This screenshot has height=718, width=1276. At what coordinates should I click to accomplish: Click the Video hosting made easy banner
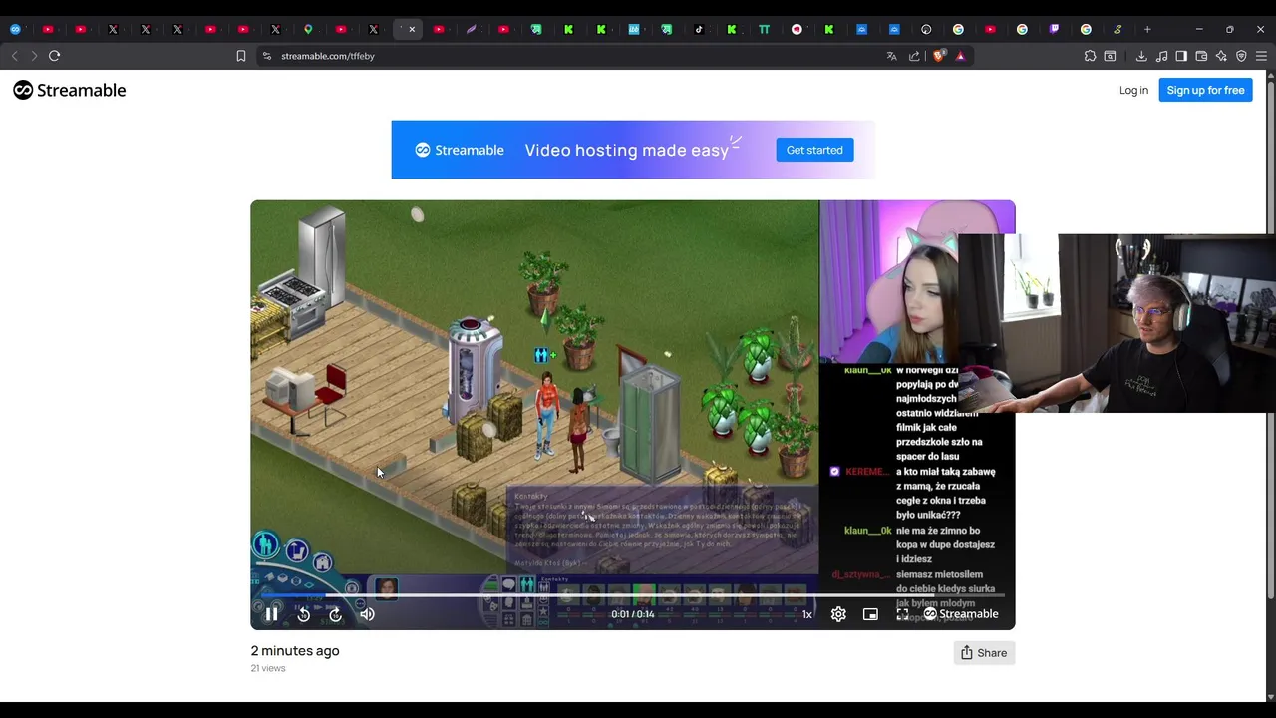(x=633, y=150)
